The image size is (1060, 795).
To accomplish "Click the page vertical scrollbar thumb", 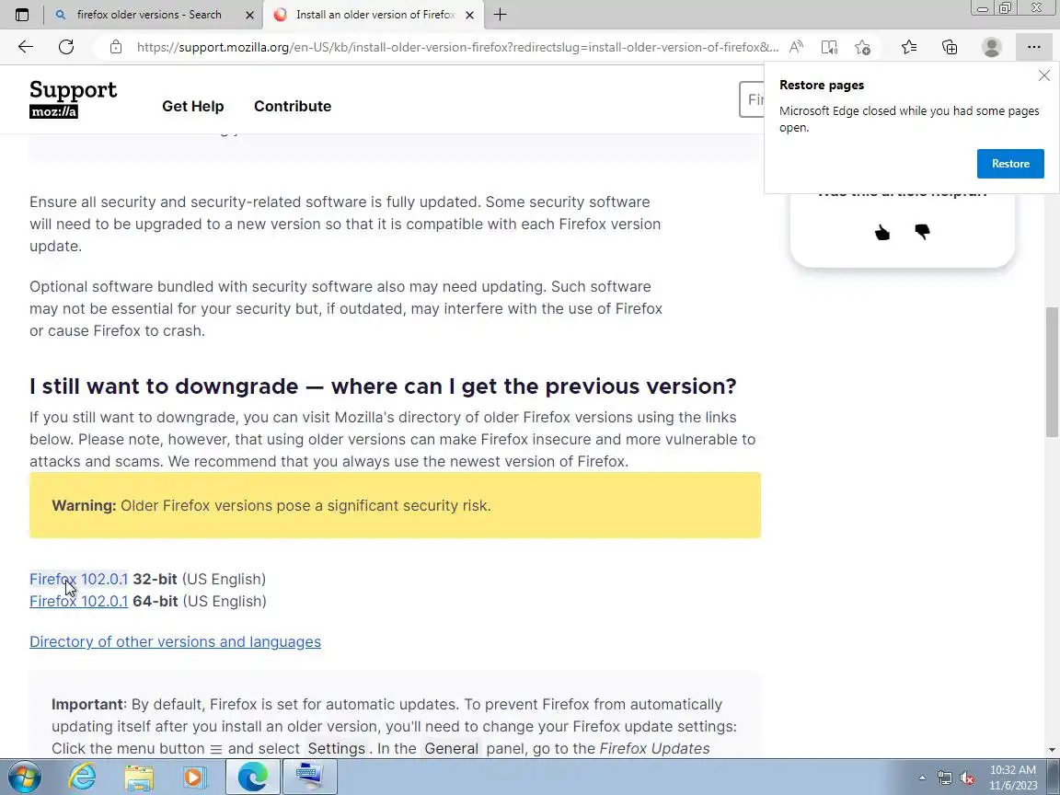I will click(1052, 371).
